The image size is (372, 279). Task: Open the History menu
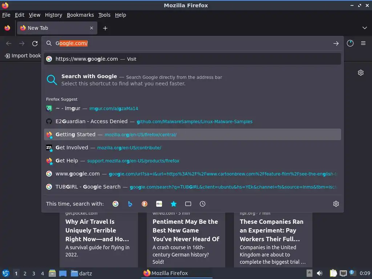tap(53, 15)
